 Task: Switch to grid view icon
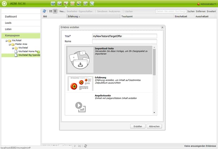(50, 11)
